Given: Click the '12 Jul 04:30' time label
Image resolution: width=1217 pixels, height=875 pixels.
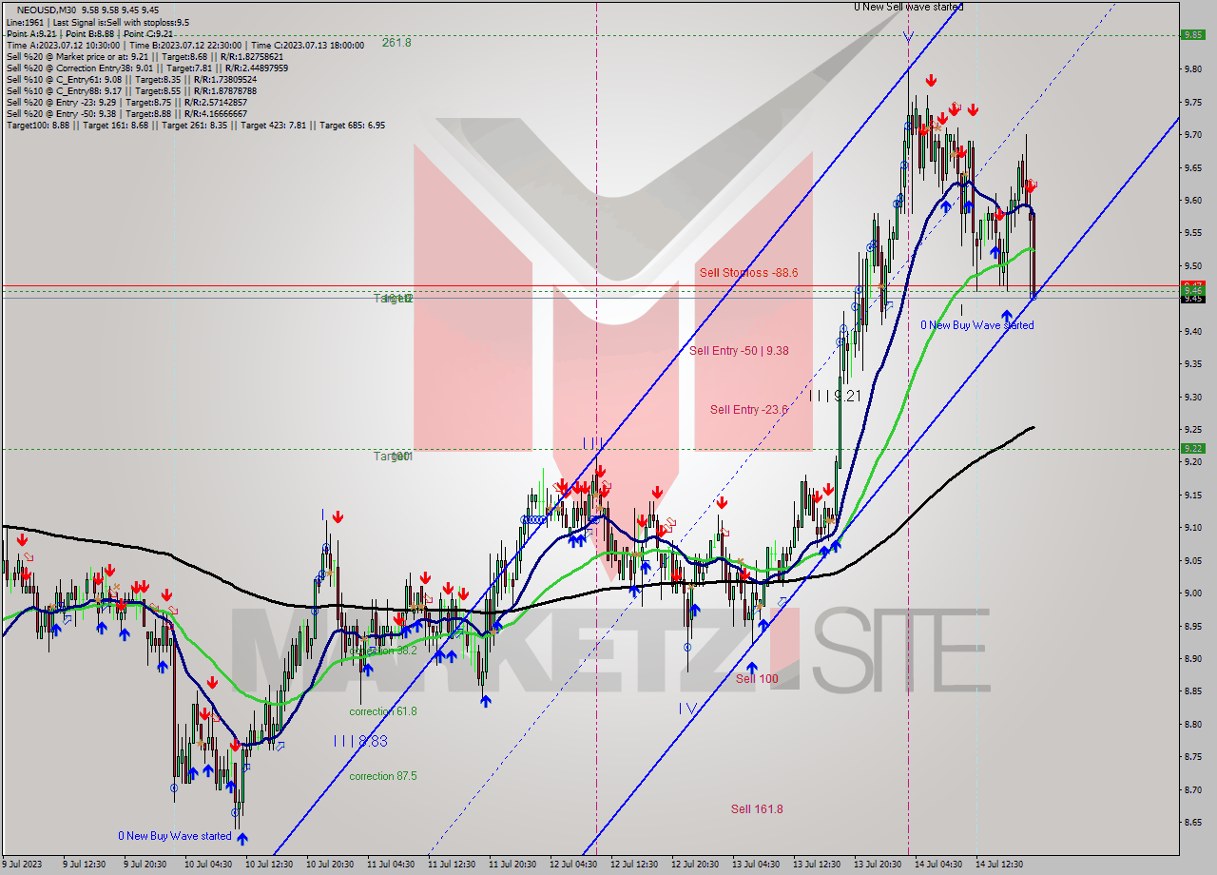Looking at the screenshot, I should [571, 865].
